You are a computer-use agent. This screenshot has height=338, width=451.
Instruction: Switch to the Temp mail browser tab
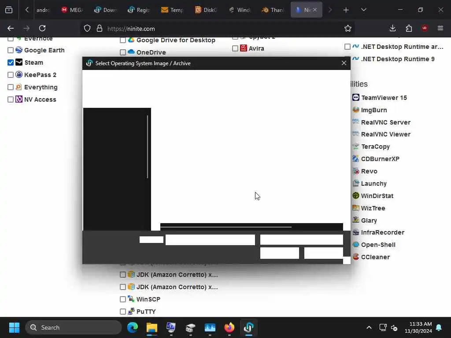pos(172,10)
